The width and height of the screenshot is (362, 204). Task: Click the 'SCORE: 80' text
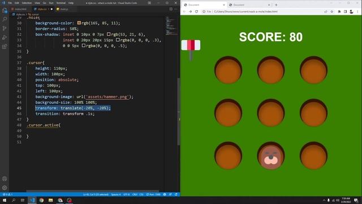point(271,37)
